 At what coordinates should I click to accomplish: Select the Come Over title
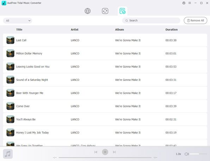(23, 106)
